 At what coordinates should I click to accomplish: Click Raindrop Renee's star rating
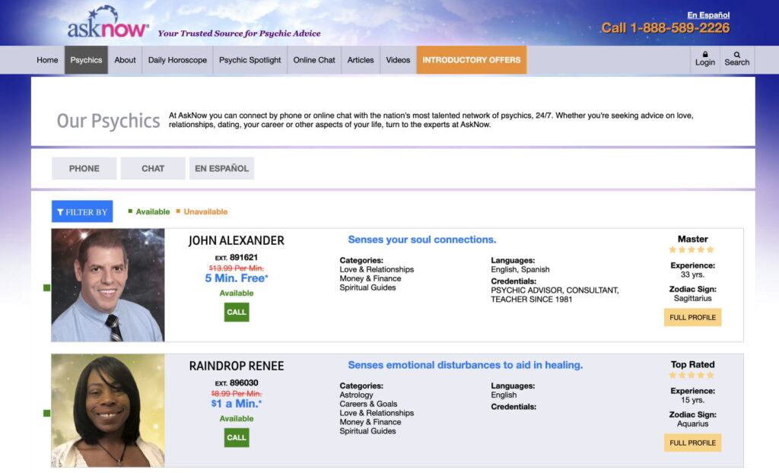[692, 375]
